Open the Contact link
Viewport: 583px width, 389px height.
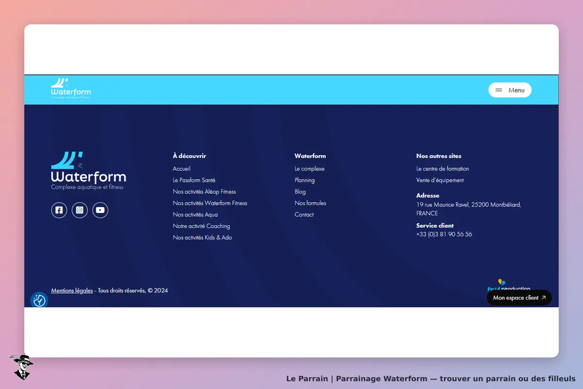click(x=304, y=214)
